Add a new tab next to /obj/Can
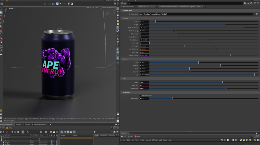This screenshot has width=260, height=145. coord(131,133)
